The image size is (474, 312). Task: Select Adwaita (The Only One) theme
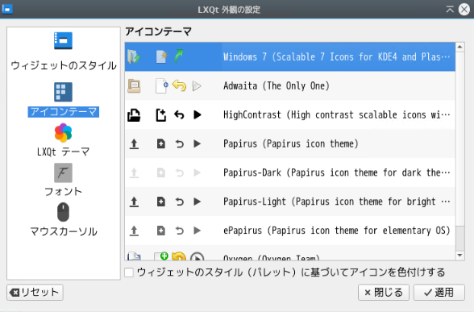point(290,85)
